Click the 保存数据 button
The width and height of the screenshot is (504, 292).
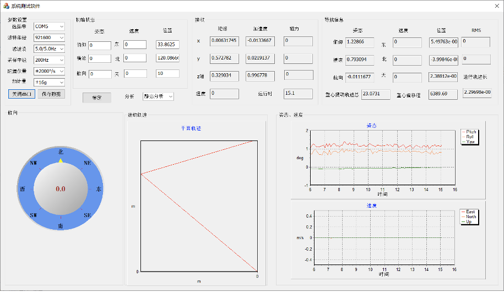click(51, 94)
